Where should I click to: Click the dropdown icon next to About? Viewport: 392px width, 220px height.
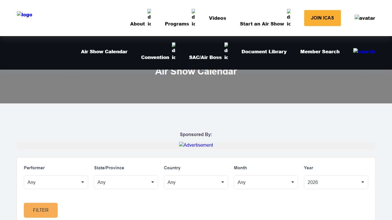[149, 18]
